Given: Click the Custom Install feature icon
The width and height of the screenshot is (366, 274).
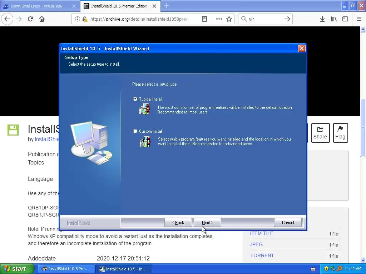Looking at the screenshot, I should point(145,142).
